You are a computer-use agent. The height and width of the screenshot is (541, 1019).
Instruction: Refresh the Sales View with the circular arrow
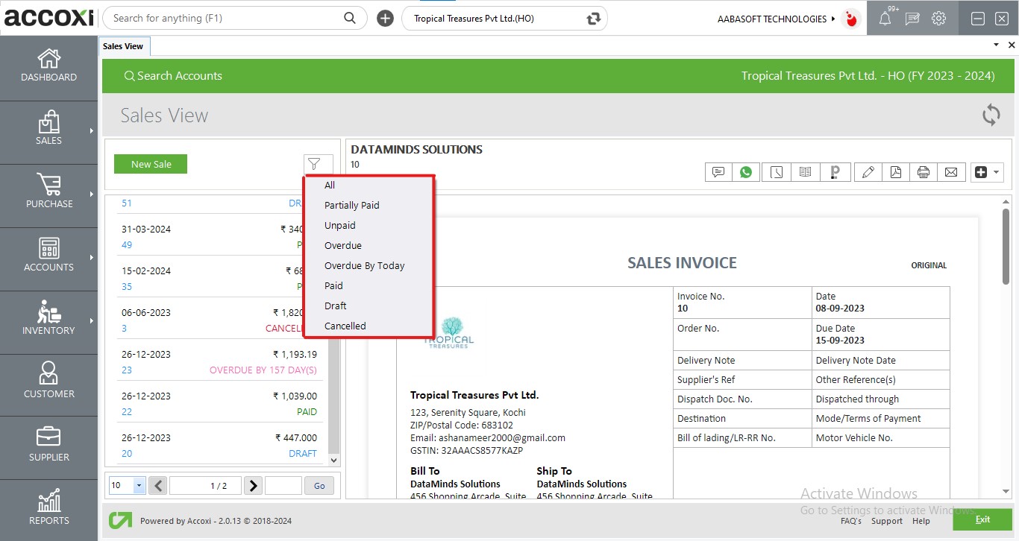click(x=991, y=116)
